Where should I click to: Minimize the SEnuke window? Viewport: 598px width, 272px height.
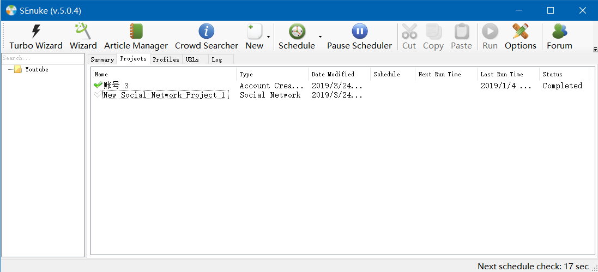coord(518,11)
